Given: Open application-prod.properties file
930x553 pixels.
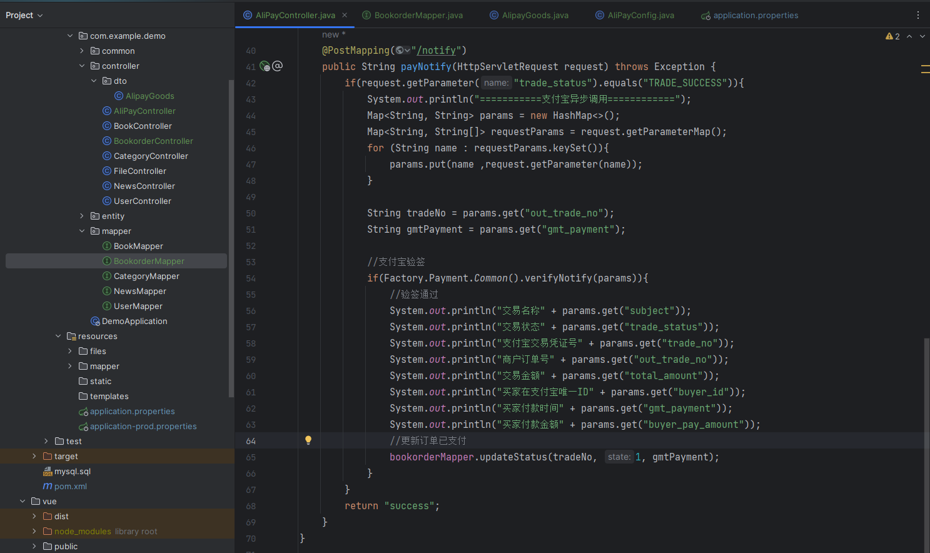Looking at the screenshot, I should [138, 426].
